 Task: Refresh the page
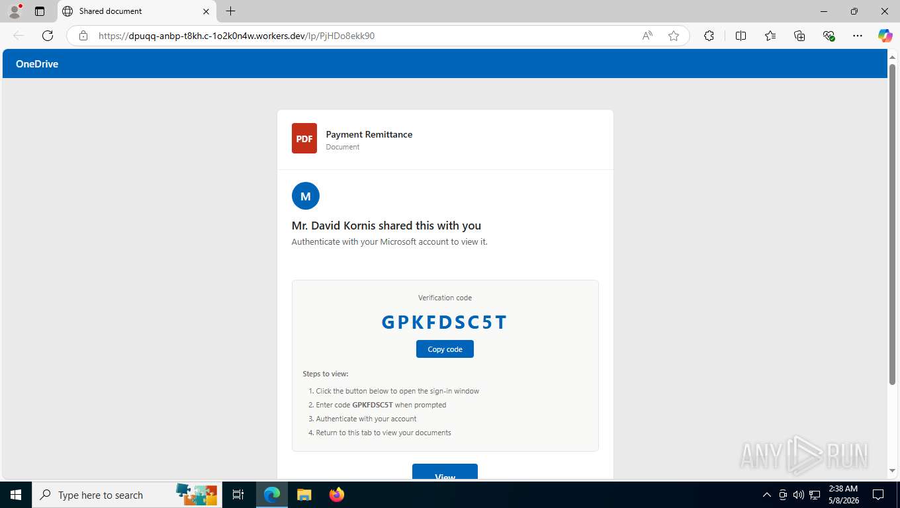tap(48, 36)
